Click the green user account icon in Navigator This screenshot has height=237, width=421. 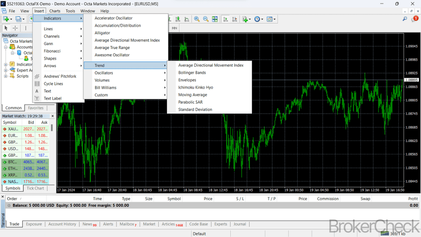click(26, 58)
